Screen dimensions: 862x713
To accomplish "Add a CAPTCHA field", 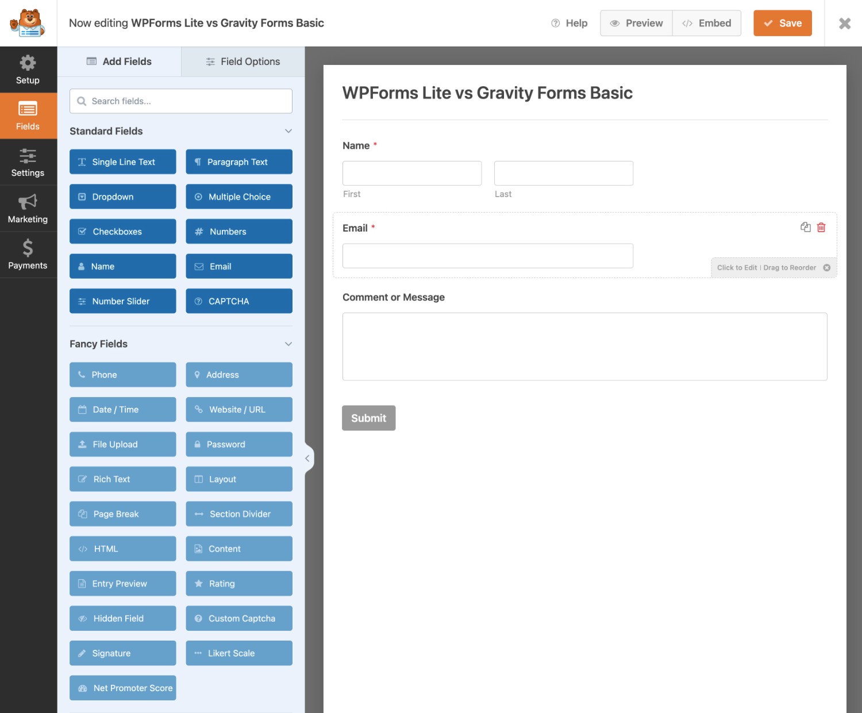I will point(239,301).
